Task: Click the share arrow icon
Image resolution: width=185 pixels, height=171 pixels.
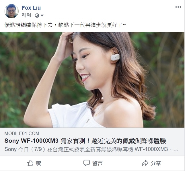Action: click(x=145, y=163)
